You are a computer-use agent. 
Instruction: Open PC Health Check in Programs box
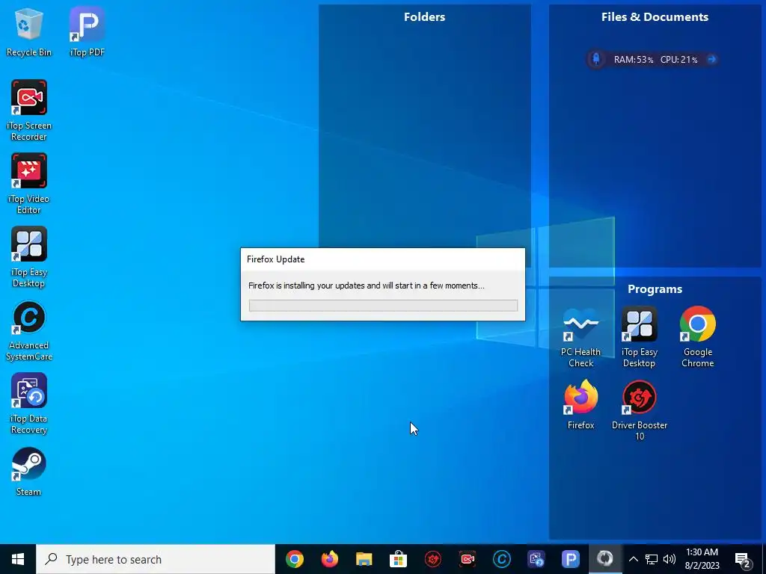pyautogui.click(x=580, y=337)
